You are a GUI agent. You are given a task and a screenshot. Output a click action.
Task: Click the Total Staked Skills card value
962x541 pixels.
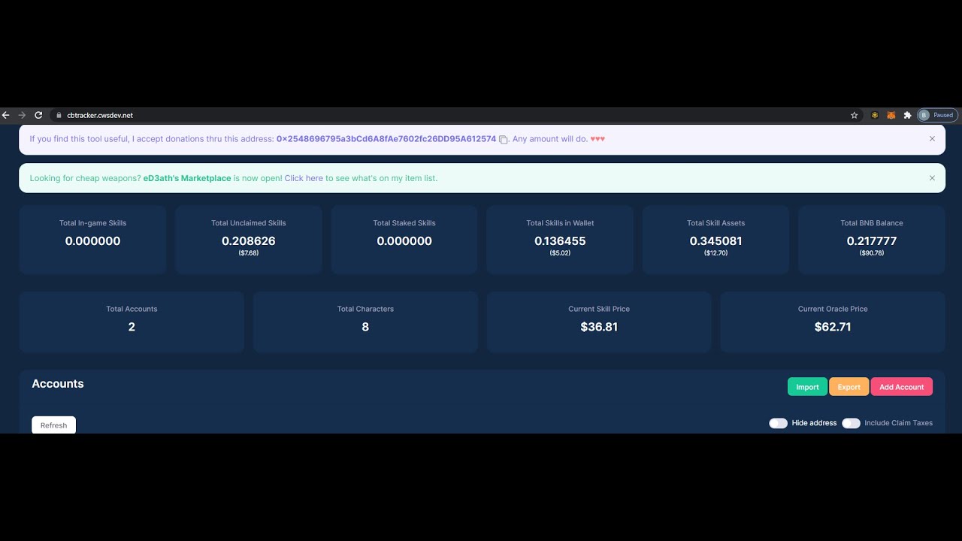click(404, 241)
